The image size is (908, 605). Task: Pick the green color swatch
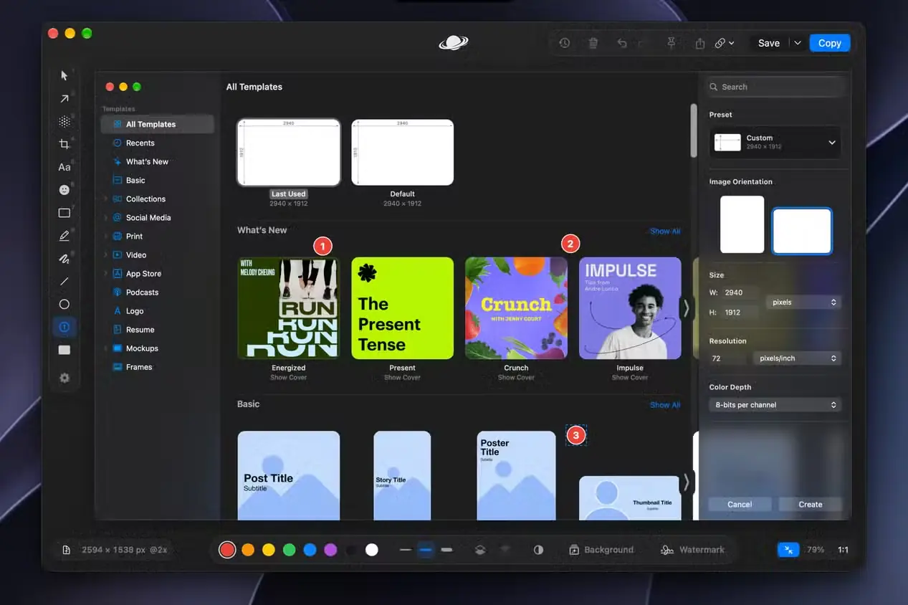coord(289,550)
